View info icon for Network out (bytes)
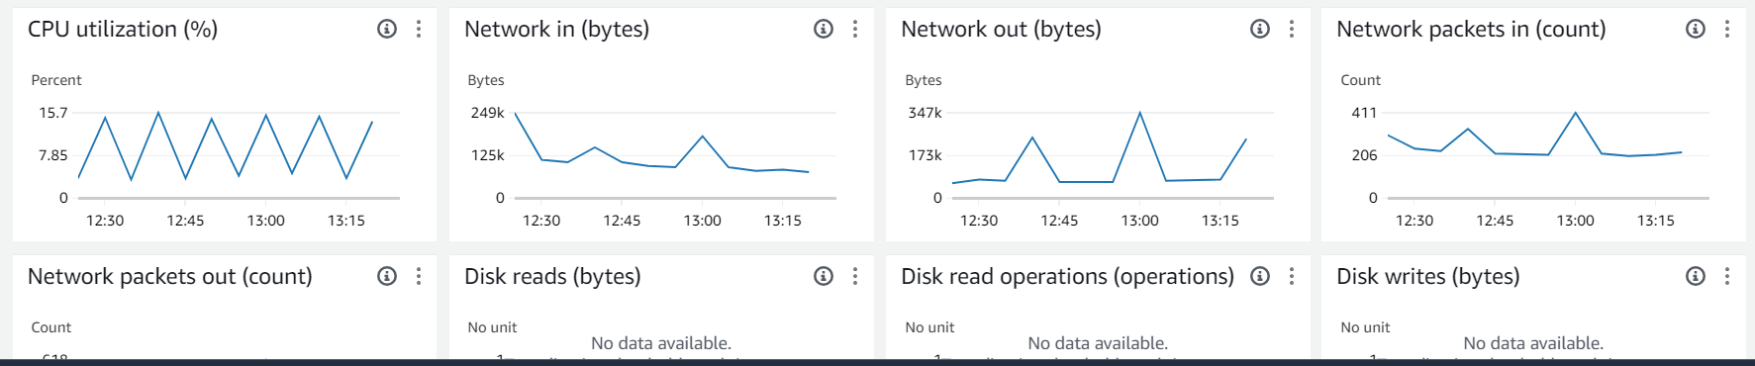Image resolution: width=1755 pixels, height=366 pixels. 1260,29
